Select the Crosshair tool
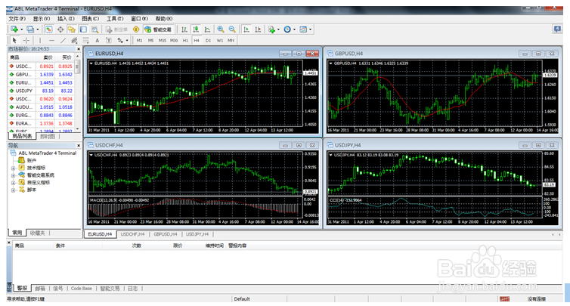The image size is (570, 306). click(x=26, y=40)
